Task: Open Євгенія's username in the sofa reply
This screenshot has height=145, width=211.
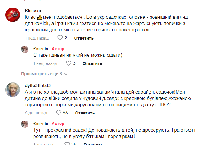Action: (41, 49)
